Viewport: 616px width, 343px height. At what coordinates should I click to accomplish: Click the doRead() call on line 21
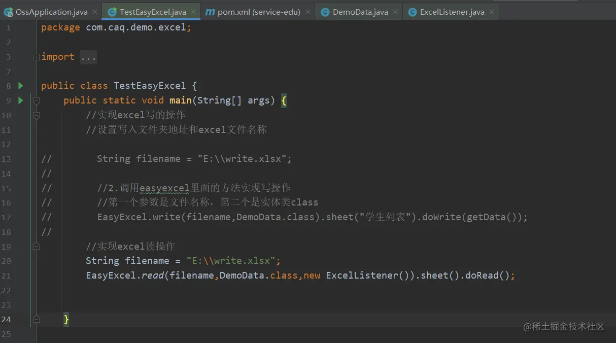pyautogui.click(x=487, y=276)
